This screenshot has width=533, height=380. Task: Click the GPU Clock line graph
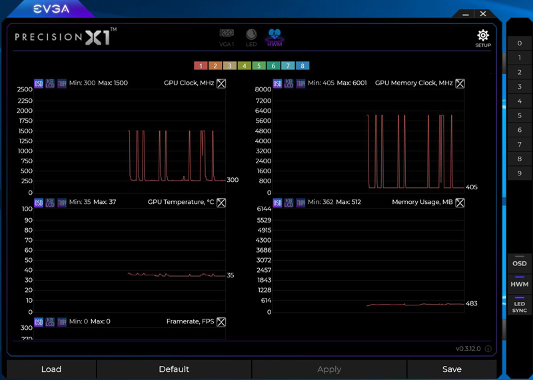pyautogui.click(x=129, y=141)
